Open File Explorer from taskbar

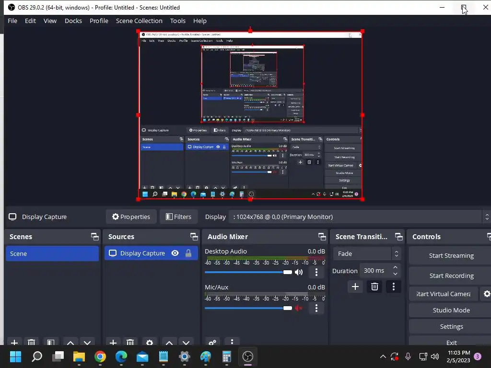click(79, 356)
